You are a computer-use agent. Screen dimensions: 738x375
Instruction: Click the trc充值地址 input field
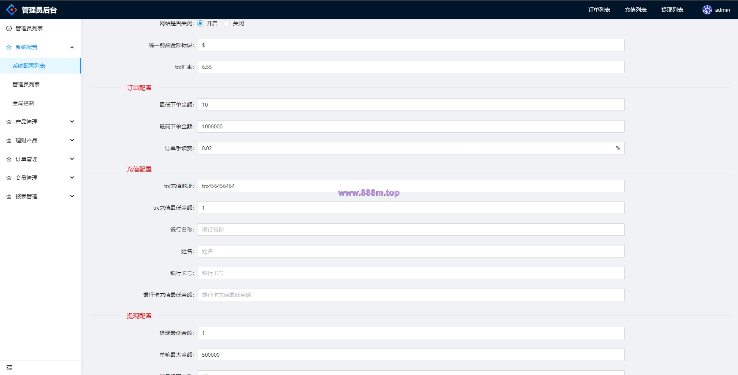point(410,186)
